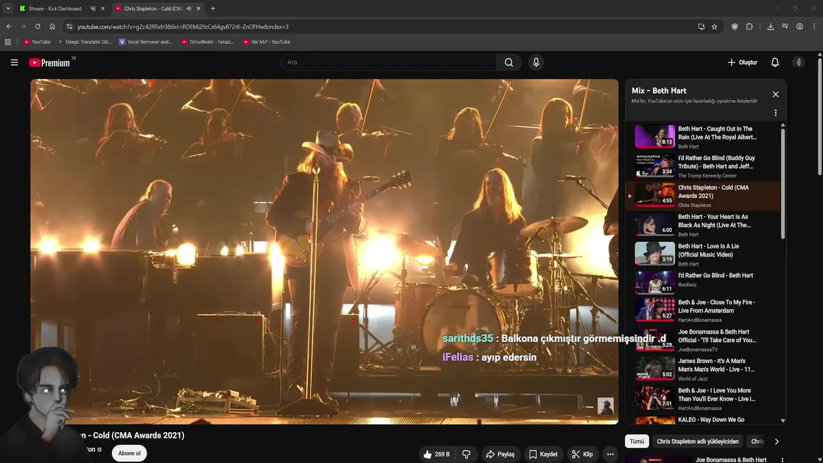823x463 pixels.
Task: Open the account avatar menu
Action: coord(799,62)
